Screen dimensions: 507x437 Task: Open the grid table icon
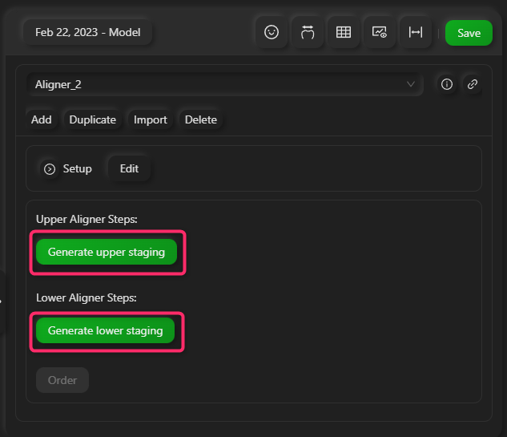pyautogui.click(x=344, y=32)
